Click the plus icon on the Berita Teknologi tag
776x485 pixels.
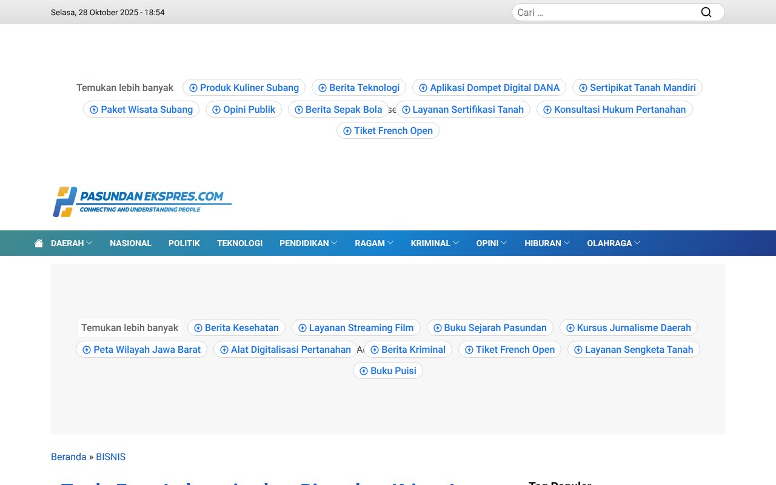tap(322, 87)
